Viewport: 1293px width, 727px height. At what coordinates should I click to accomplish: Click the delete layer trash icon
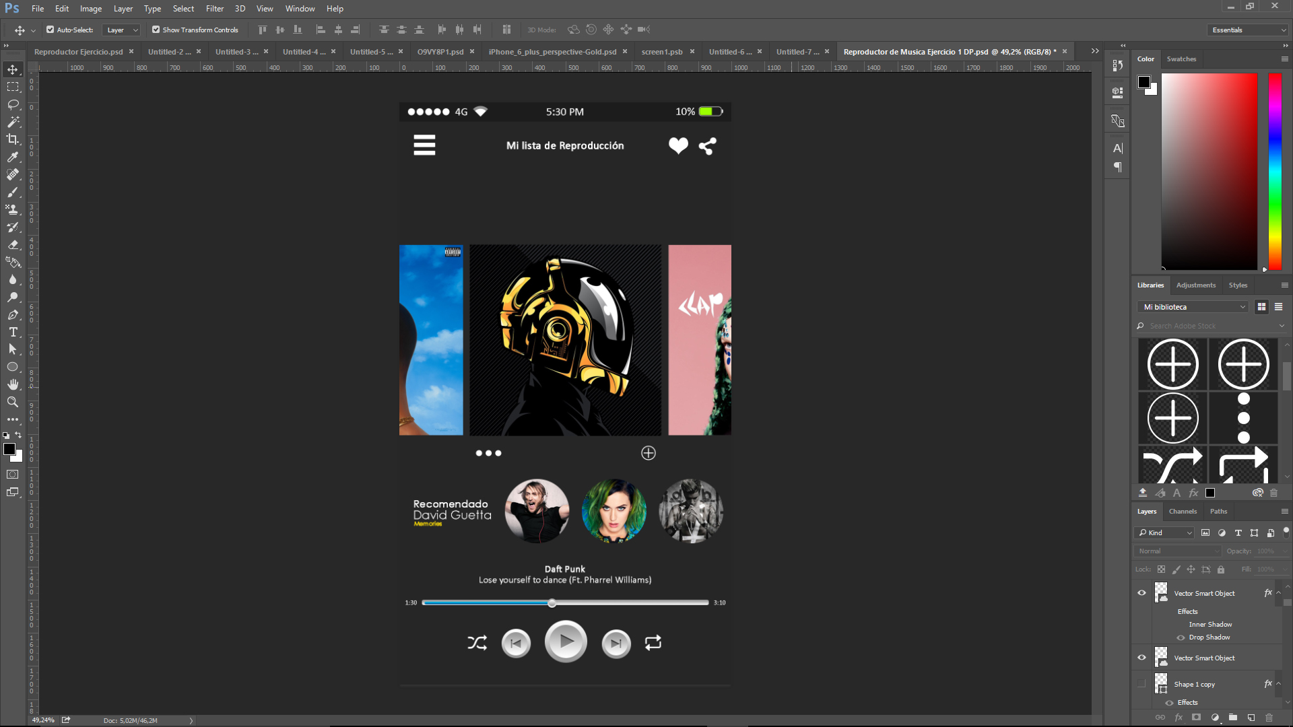point(1269,718)
